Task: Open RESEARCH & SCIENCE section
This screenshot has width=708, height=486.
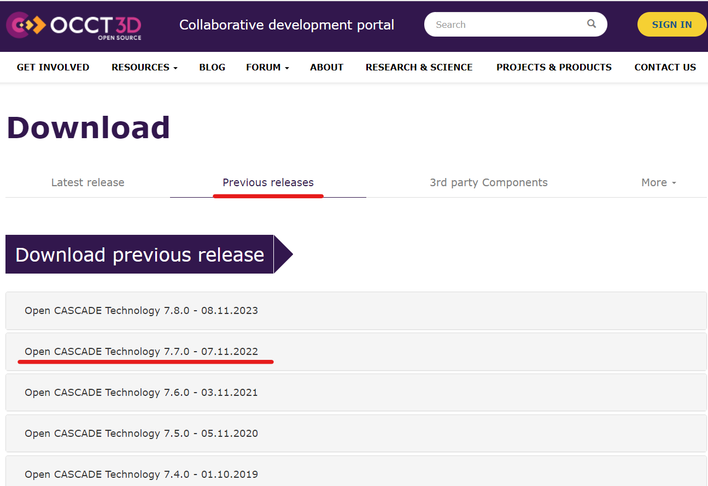Action: coord(419,67)
